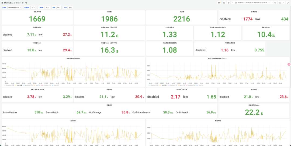The image size is (291, 146).
Task: Save the dashboard with the save icon
Action: pyautogui.click(x=224, y=3)
